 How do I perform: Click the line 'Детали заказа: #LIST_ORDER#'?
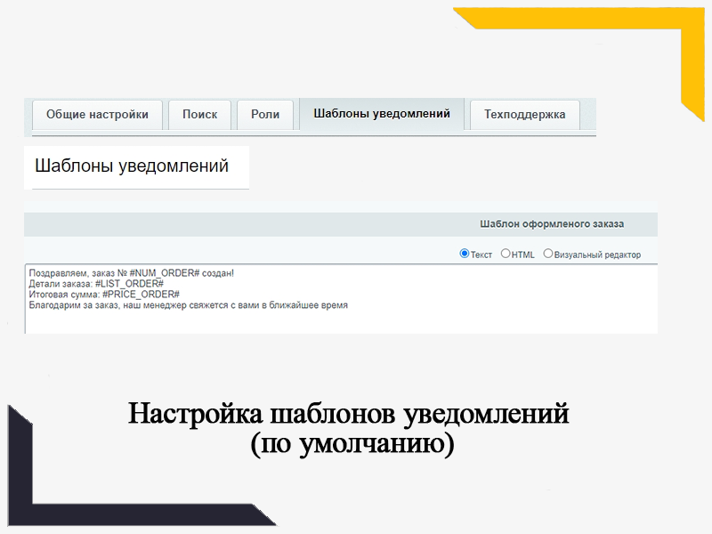[96, 284]
